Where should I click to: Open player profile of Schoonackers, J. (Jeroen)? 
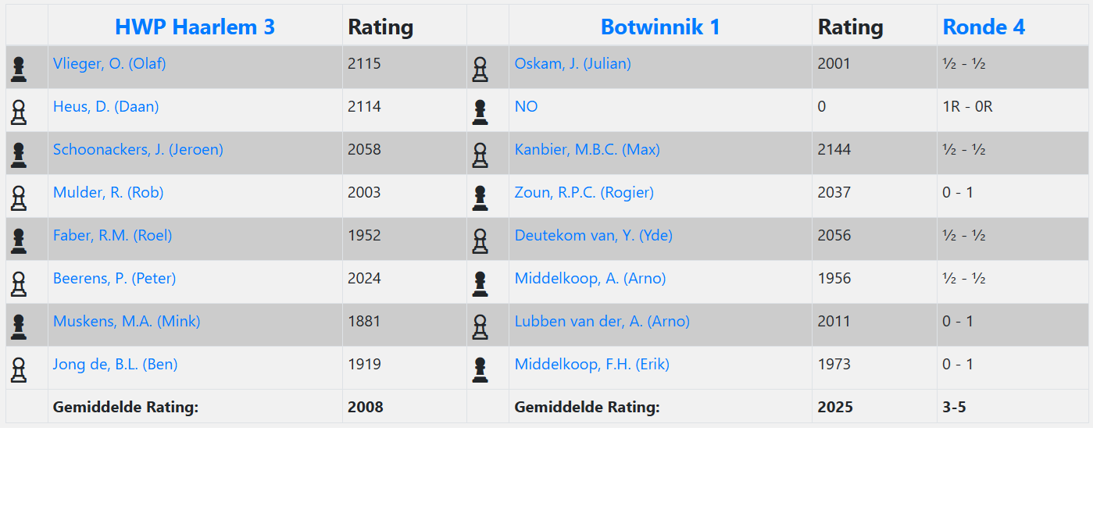(138, 149)
